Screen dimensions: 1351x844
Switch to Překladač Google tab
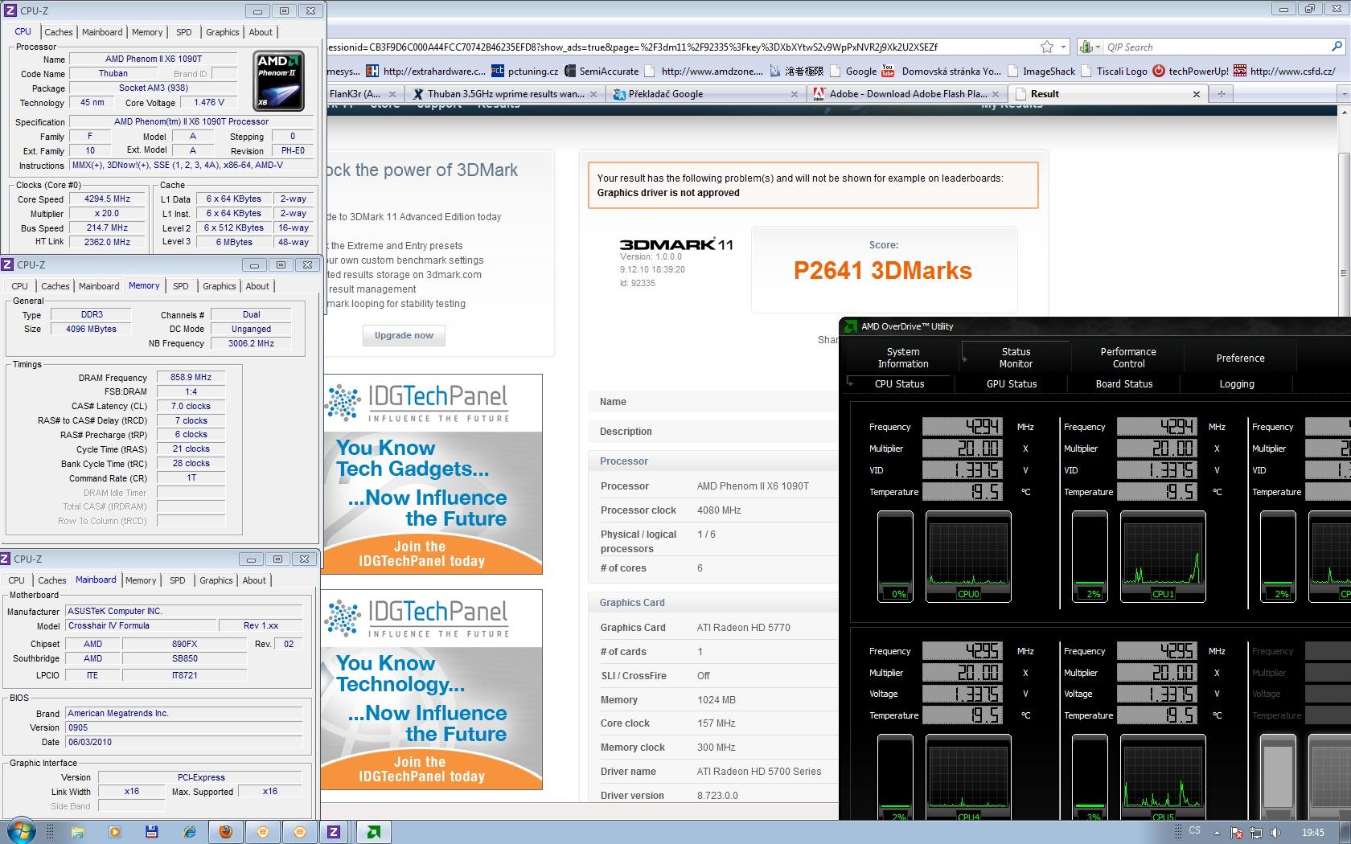click(704, 94)
